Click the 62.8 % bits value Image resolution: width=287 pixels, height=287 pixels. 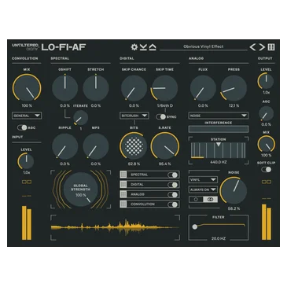point(134,164)
